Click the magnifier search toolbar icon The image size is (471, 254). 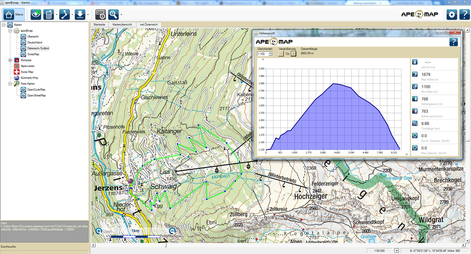[113, 15]
